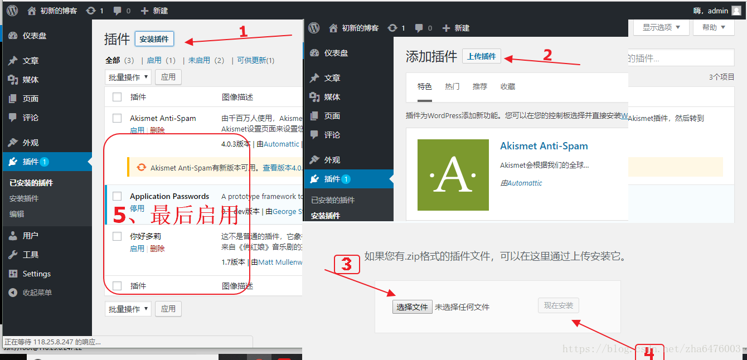The image size is (747, 360).
Task: Click the bottom 应用 apply button
Action: tap(168, 309)
